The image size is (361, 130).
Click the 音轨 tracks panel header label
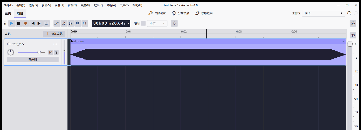pyautogui.click(x=7, y=34)
